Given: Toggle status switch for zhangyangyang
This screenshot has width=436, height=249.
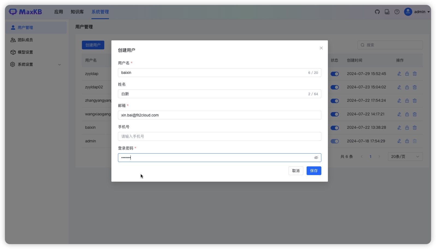Looking at the screenshot, I should tap(334, 101).
